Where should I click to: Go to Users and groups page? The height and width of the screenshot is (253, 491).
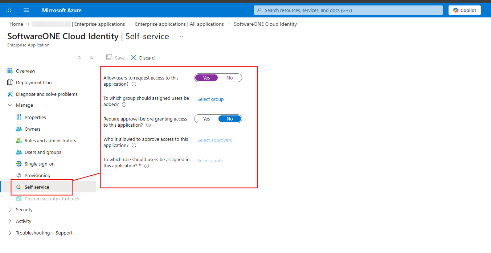[x=42, y=152]
